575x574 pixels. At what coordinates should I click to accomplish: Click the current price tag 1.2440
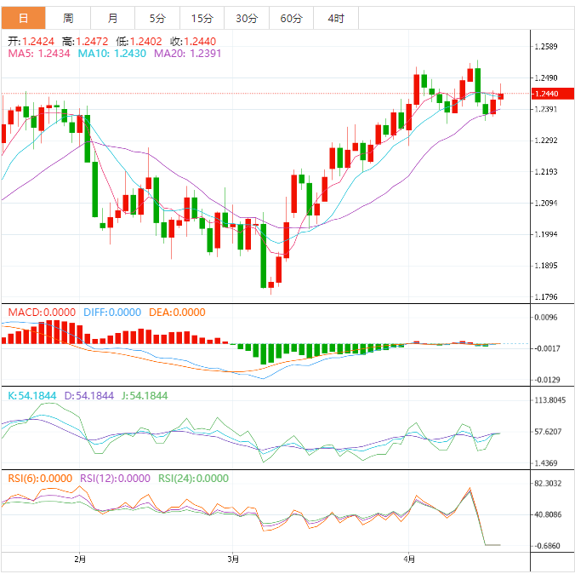tap(544, 94)
